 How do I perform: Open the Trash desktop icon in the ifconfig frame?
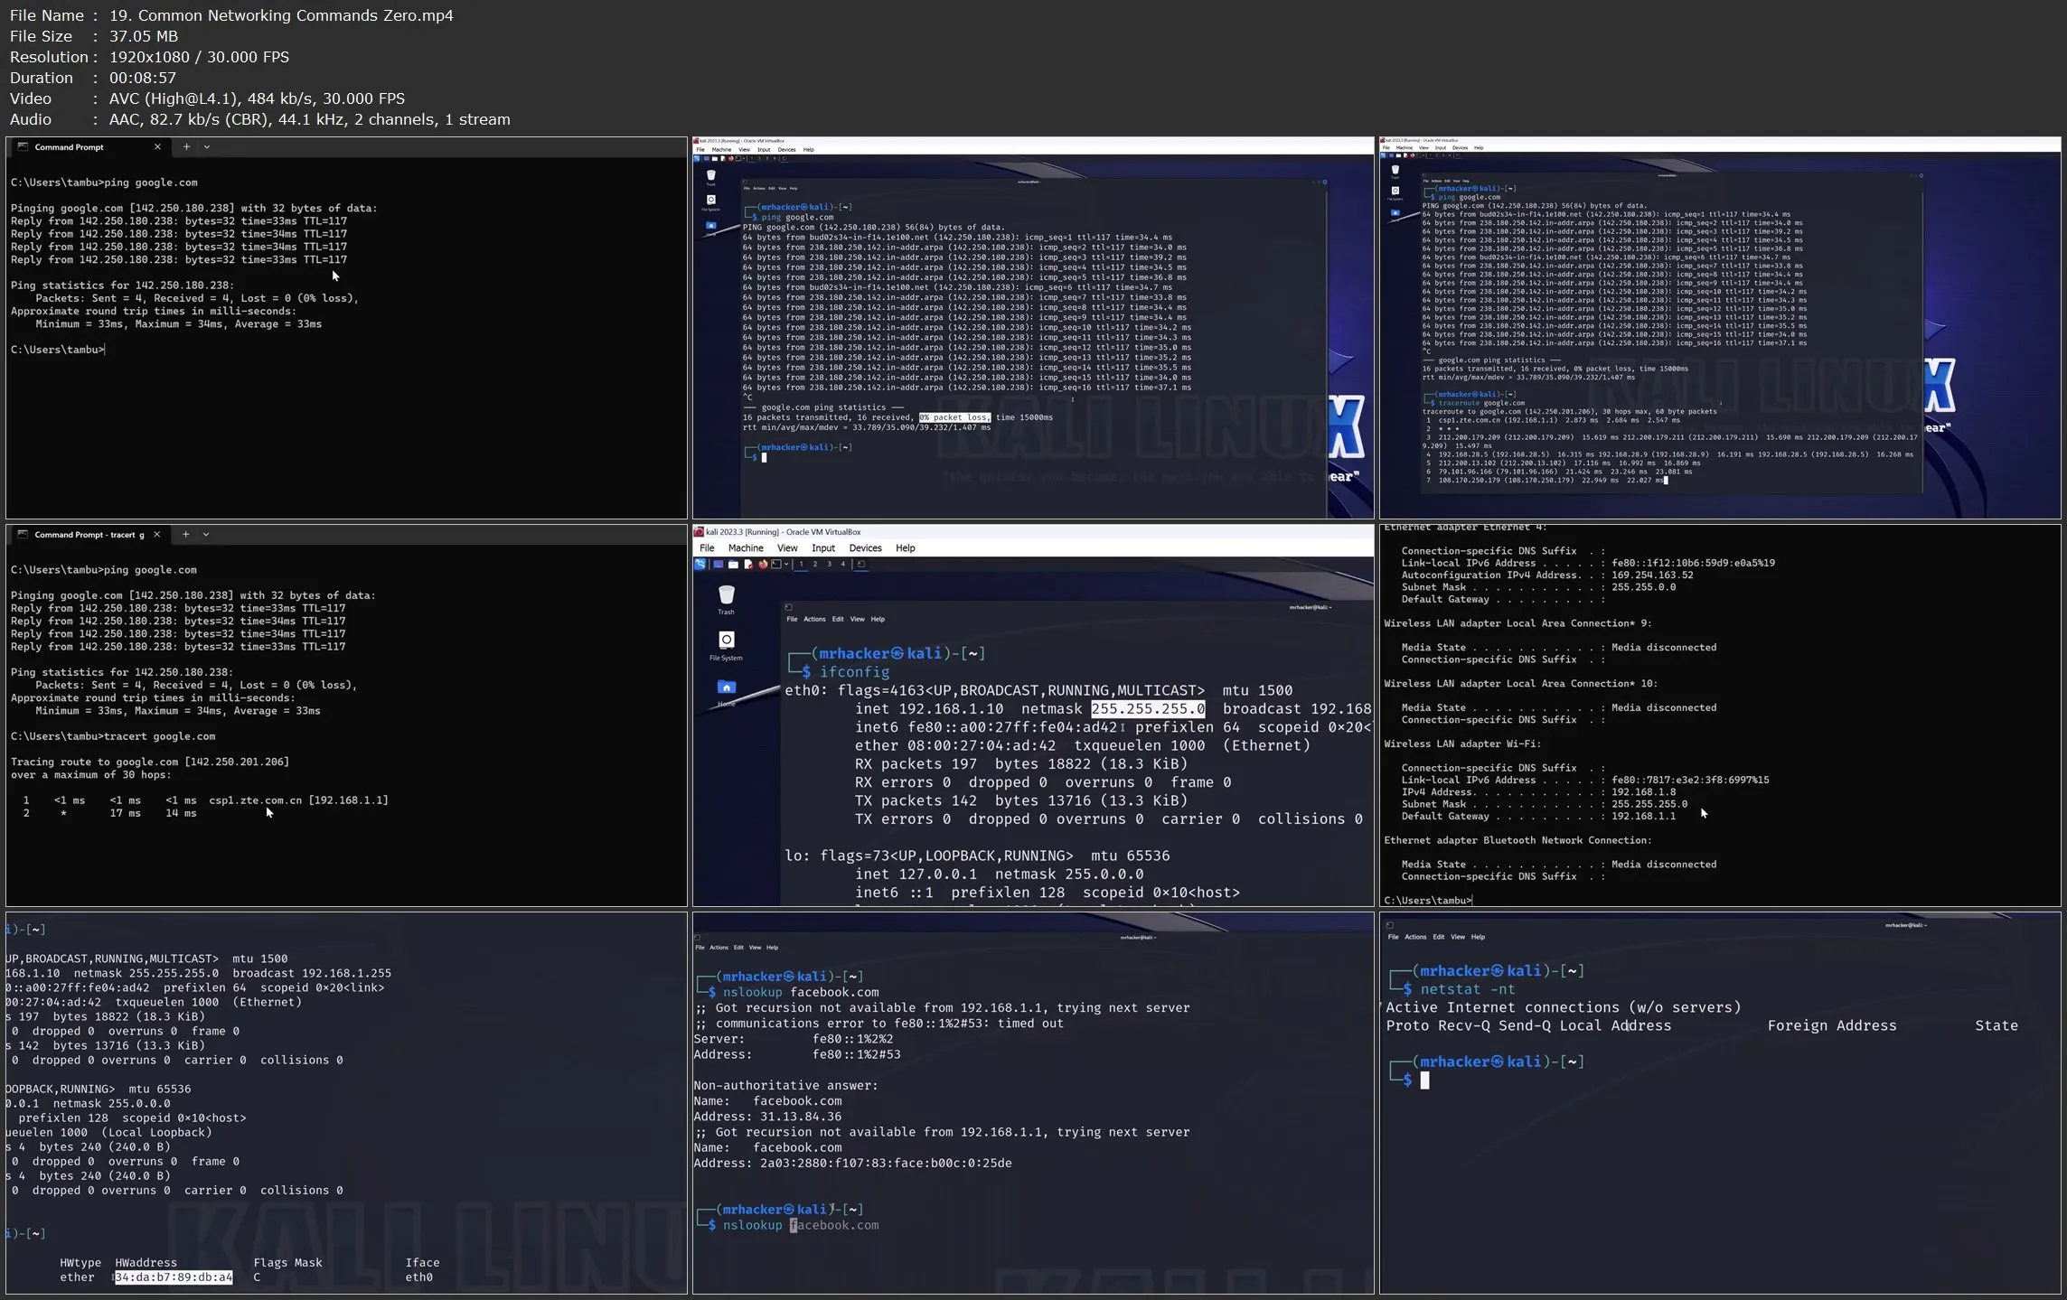point(726,600)
